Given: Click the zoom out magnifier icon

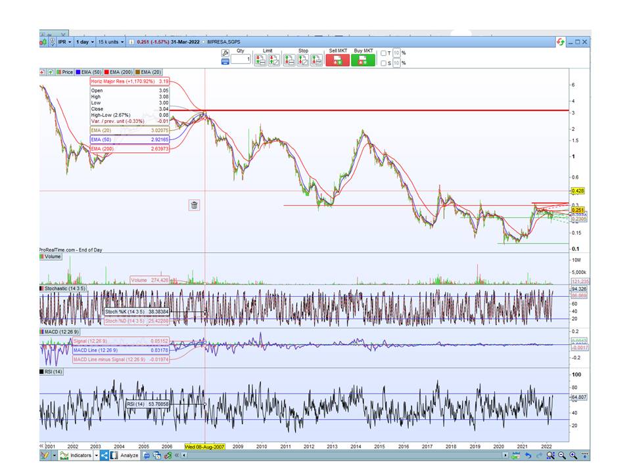Looking at the screenshot, I should click(563, 455).
